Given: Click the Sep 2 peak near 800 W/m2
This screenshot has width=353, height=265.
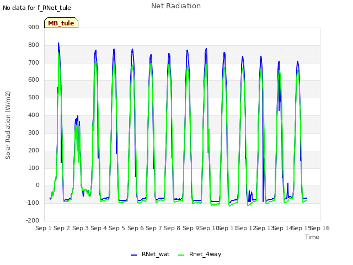Looking at the screenshot, I should 58,43.
